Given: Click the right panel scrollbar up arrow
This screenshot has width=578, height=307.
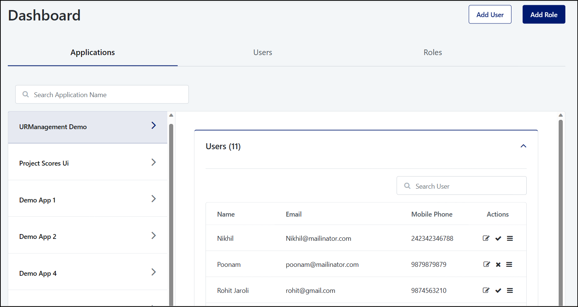Looking at the screenshot, I should (x=561, y=115).
